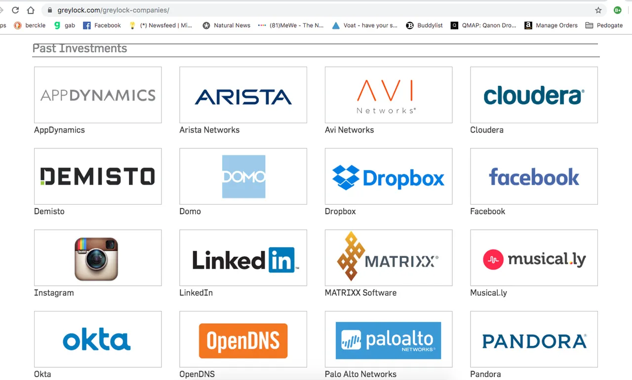The image size is (632, 380).
Task: Select the Cloudera caption text
Action: (487, 130)
